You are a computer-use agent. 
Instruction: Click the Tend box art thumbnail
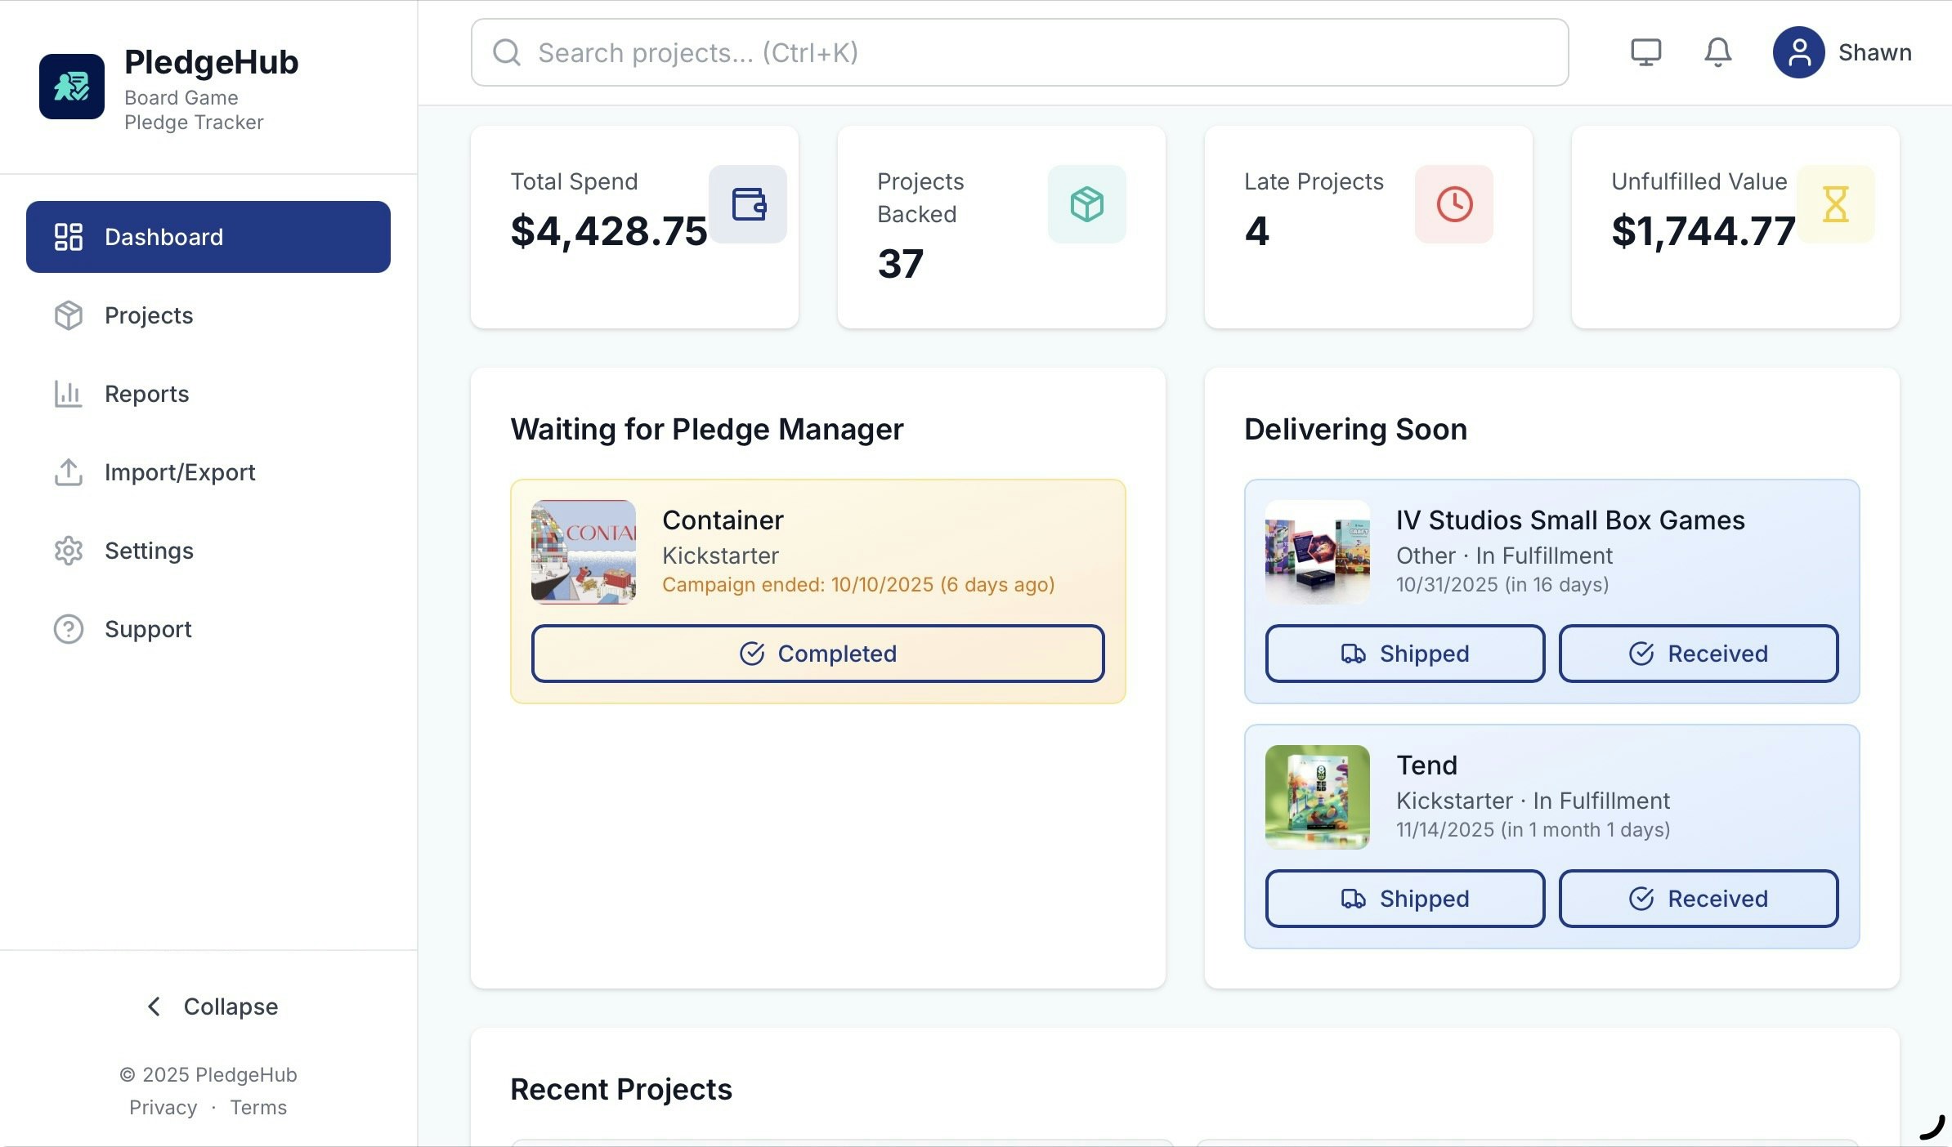[x=1317, y=797]
